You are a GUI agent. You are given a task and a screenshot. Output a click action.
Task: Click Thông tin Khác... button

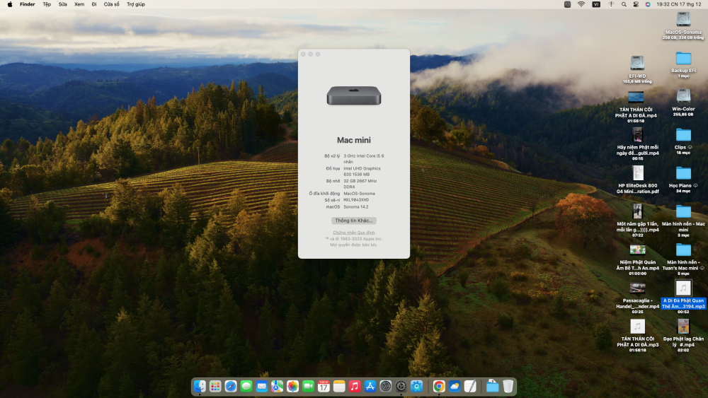pos(353,221)
